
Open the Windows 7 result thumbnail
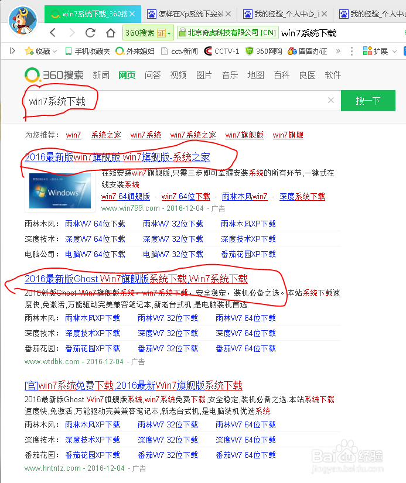[x=60, y=191]
